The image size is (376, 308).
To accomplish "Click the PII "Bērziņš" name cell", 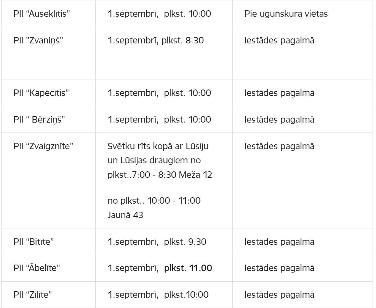I will 39,120.
